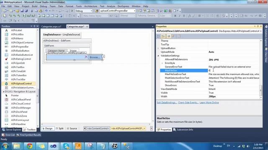268x150 pixels.
Task: Open the Subversion Info tab
Action: (x=183, y=130)
